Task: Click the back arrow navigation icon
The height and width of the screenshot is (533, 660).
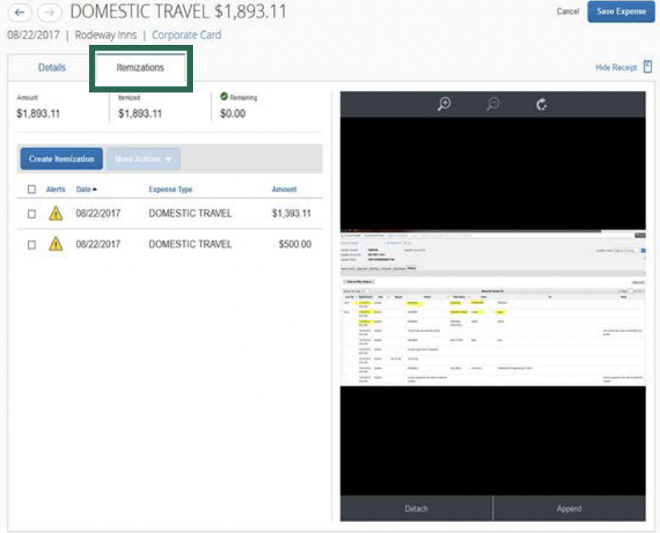Action: [x=19, y=13]
